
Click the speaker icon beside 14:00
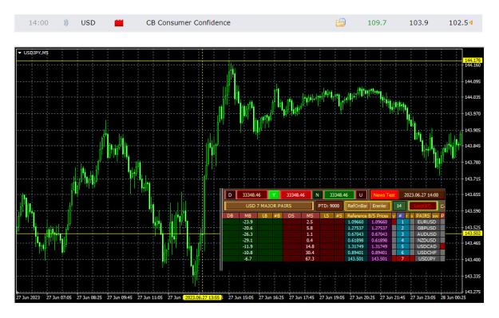tap(66, 23)
